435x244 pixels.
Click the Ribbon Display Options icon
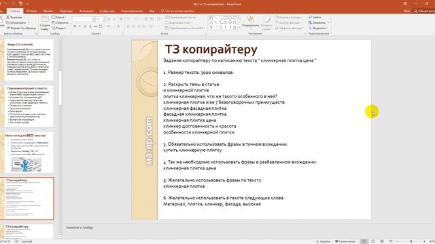tap(405, 3)
